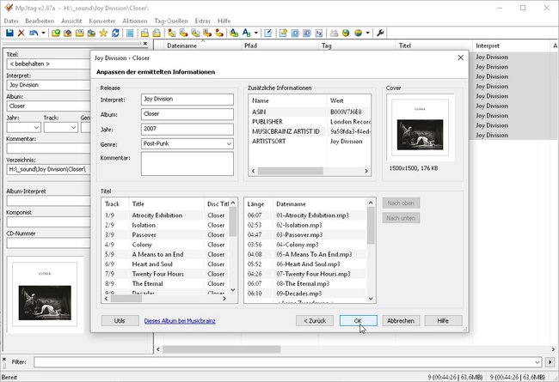The image size is (559, 382).
Task: Click the second playlist icon beside it
Action: (157, 33)
